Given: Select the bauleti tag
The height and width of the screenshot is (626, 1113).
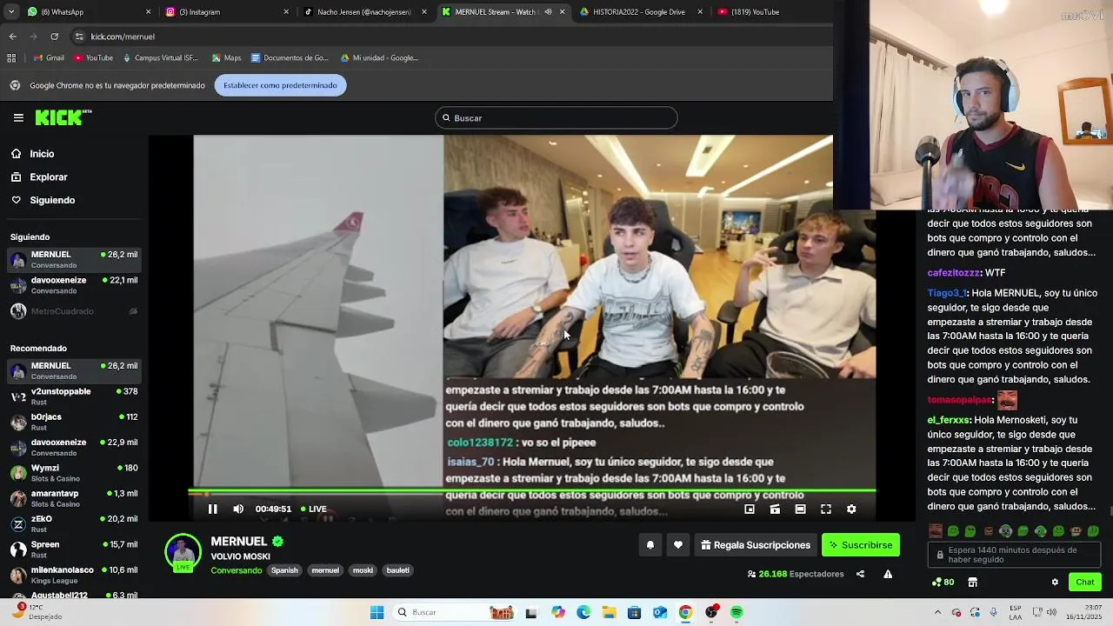Looking at the screenshot, I should click(x=397, y=570).
